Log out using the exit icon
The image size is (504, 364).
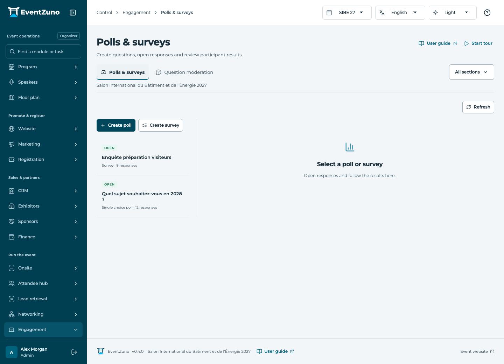coord(74,352)
